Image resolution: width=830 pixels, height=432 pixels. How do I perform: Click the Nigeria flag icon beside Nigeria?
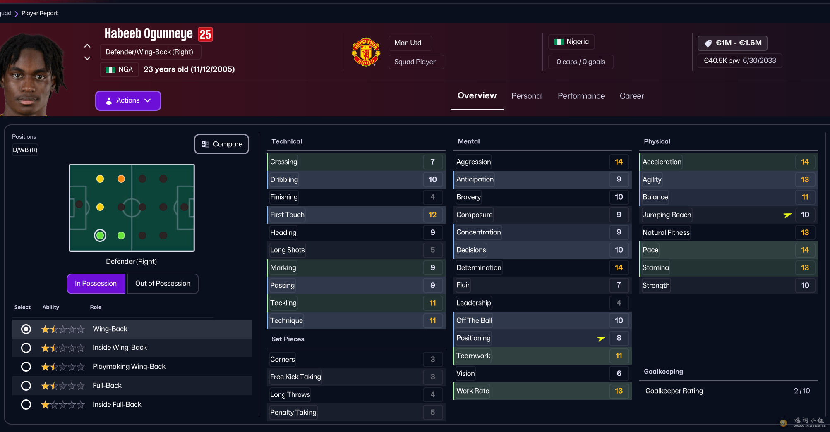[x=559, y=42]
